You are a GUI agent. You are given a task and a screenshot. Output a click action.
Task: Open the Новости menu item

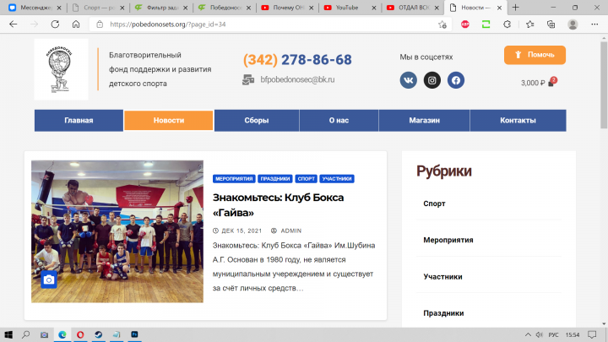pyautogui.click(x=169, y=121)
